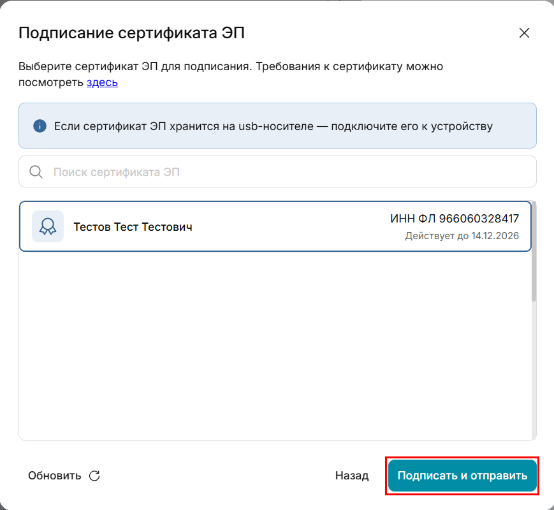The image size is (554, 510).
Task: Click the «Действует до 14.12.2026» validity date
Action: point(462,236)
